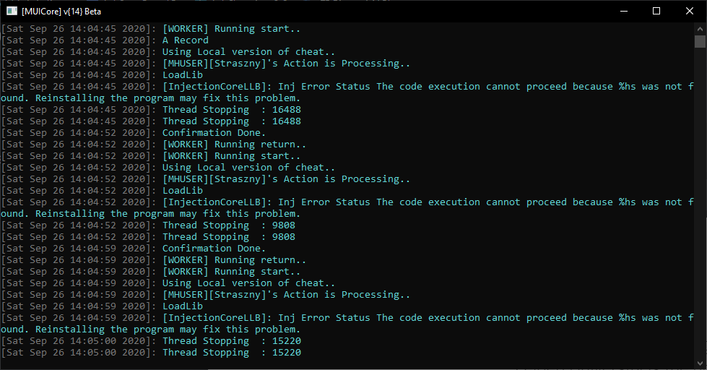Click first '[MHUSER][Straszny]'s Action is Processing' line
707x370 pixels.
pyautogui.click(x=206, y=63)
